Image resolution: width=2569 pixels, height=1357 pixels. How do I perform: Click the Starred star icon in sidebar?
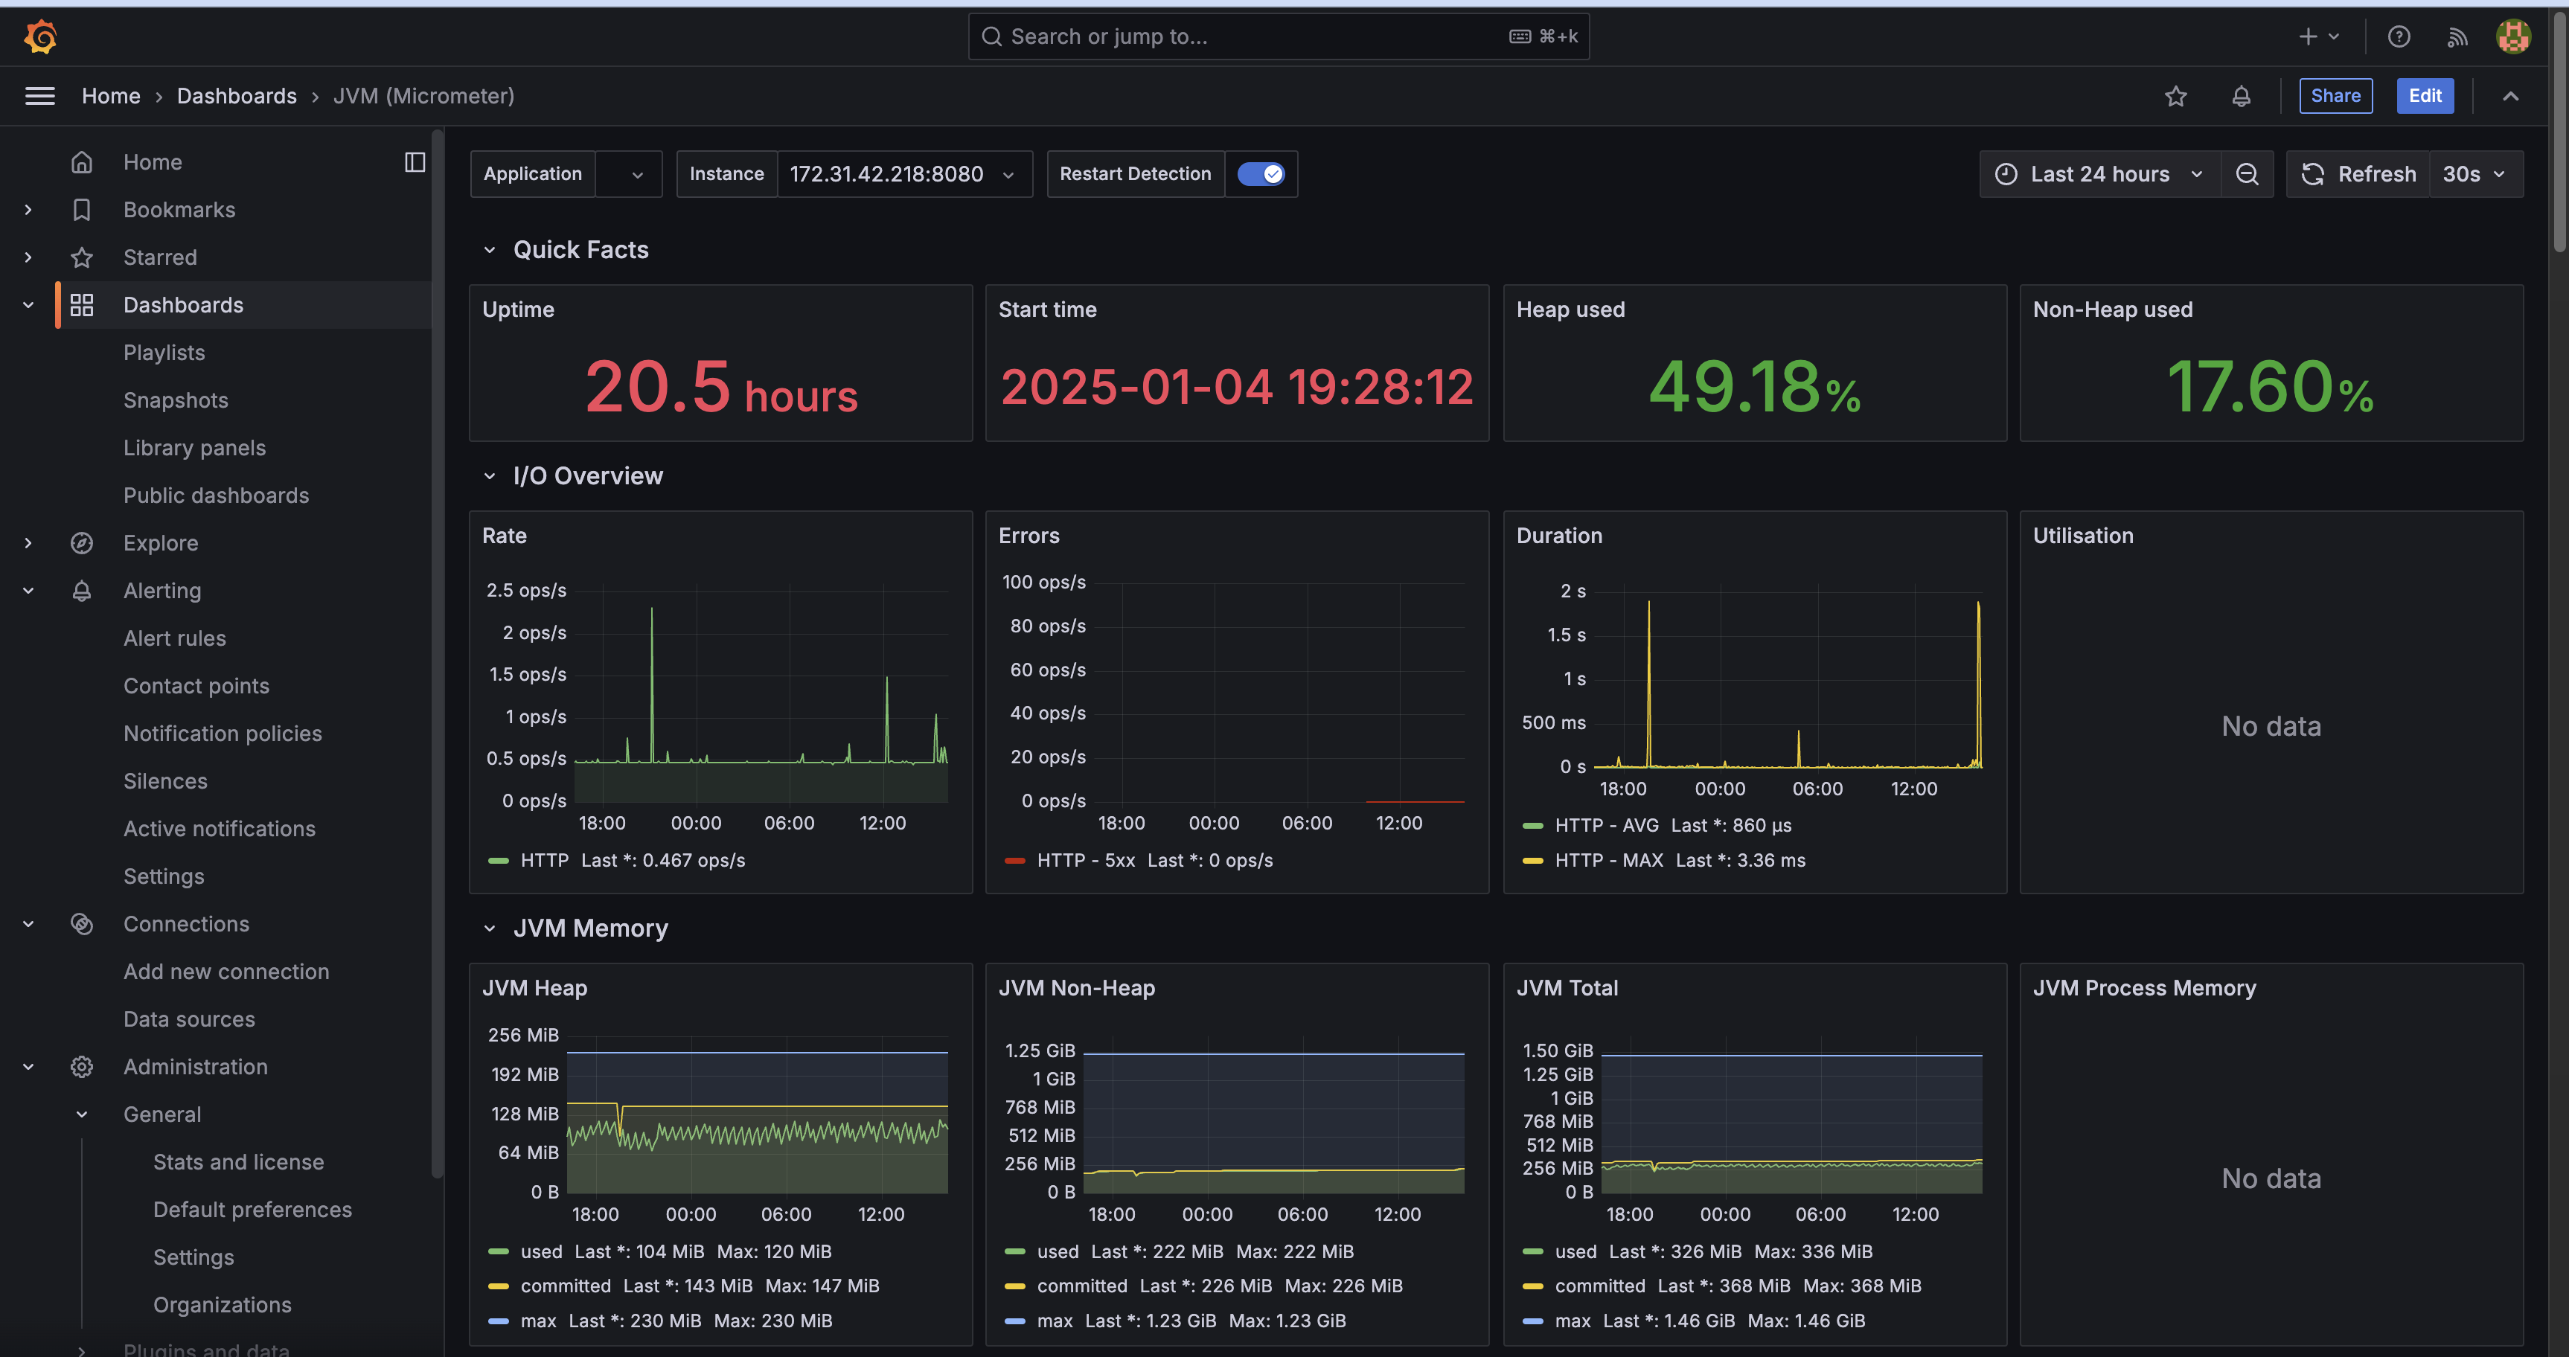coord(82,257)
